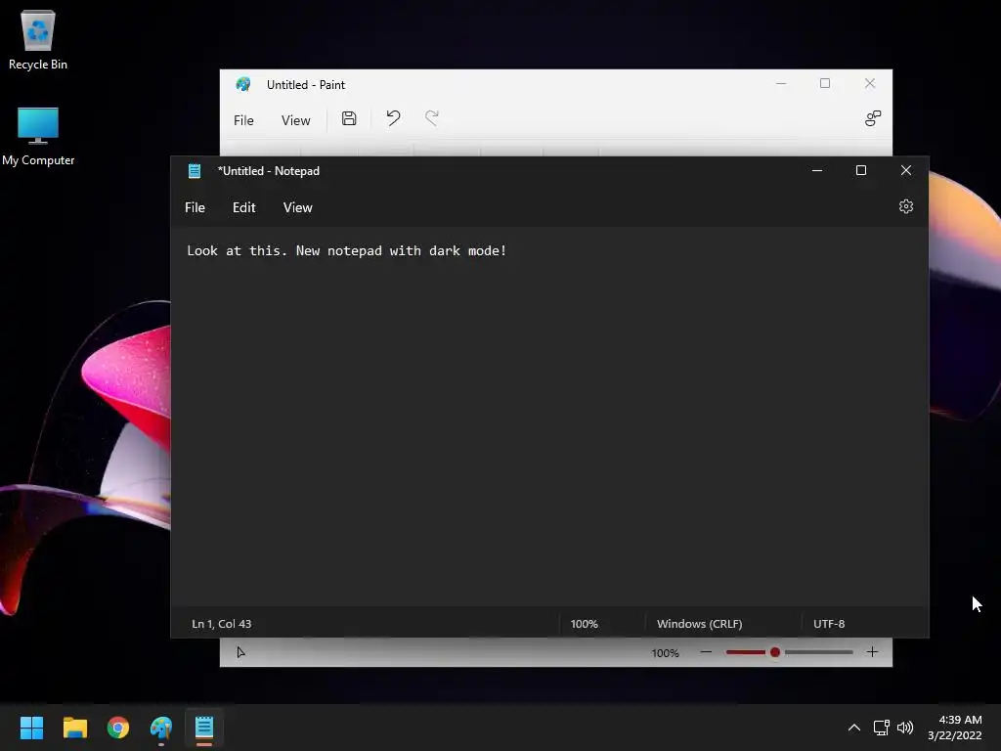The height and width of the screenshot is (751, 1001).
Task: Open the View menu in Paint
Action: coord(295,120)
